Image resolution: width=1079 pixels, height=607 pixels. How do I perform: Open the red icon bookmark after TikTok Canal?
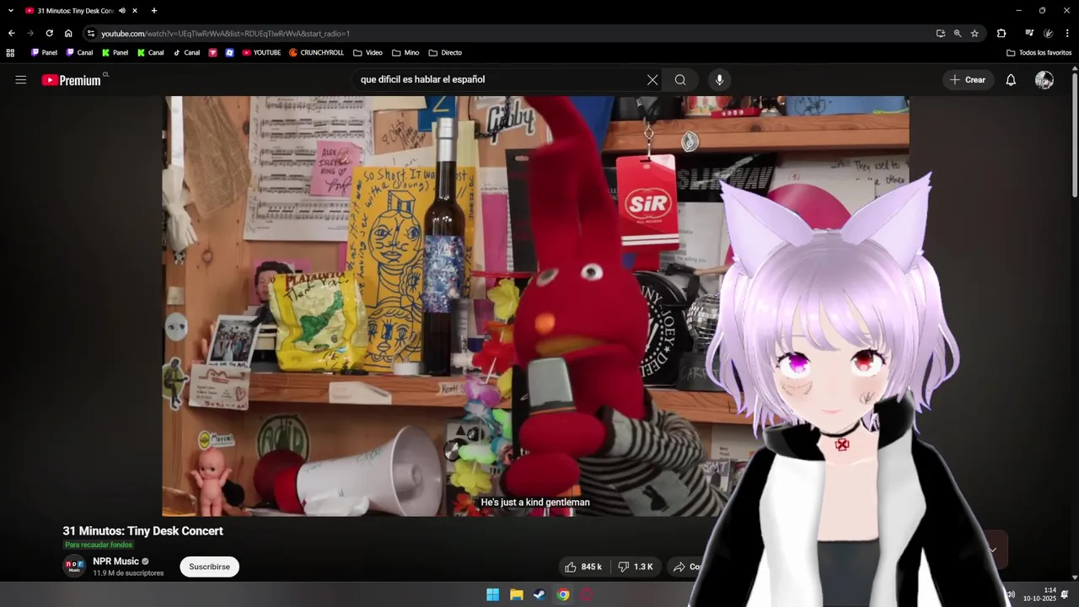pyautogui.click(x=212, y=52)
